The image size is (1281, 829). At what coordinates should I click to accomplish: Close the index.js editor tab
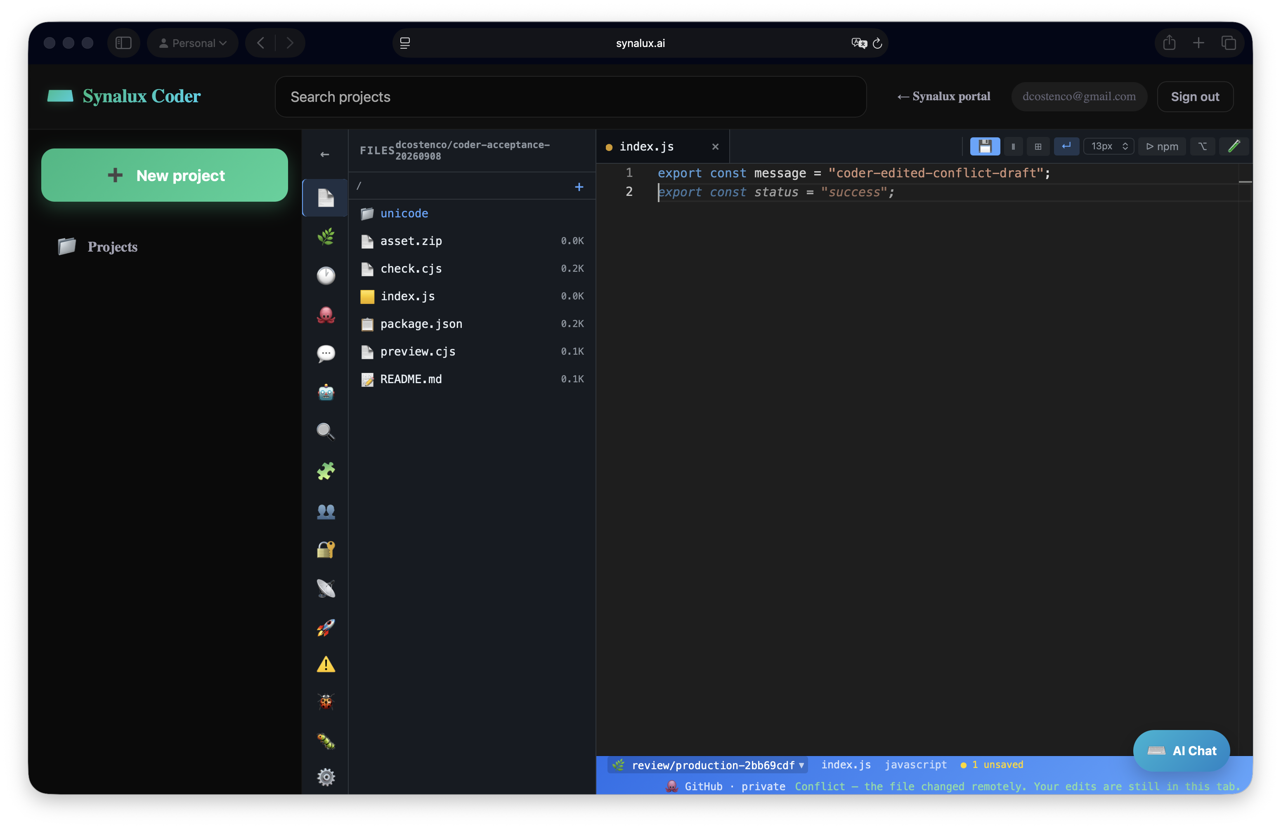click(715, 147)
